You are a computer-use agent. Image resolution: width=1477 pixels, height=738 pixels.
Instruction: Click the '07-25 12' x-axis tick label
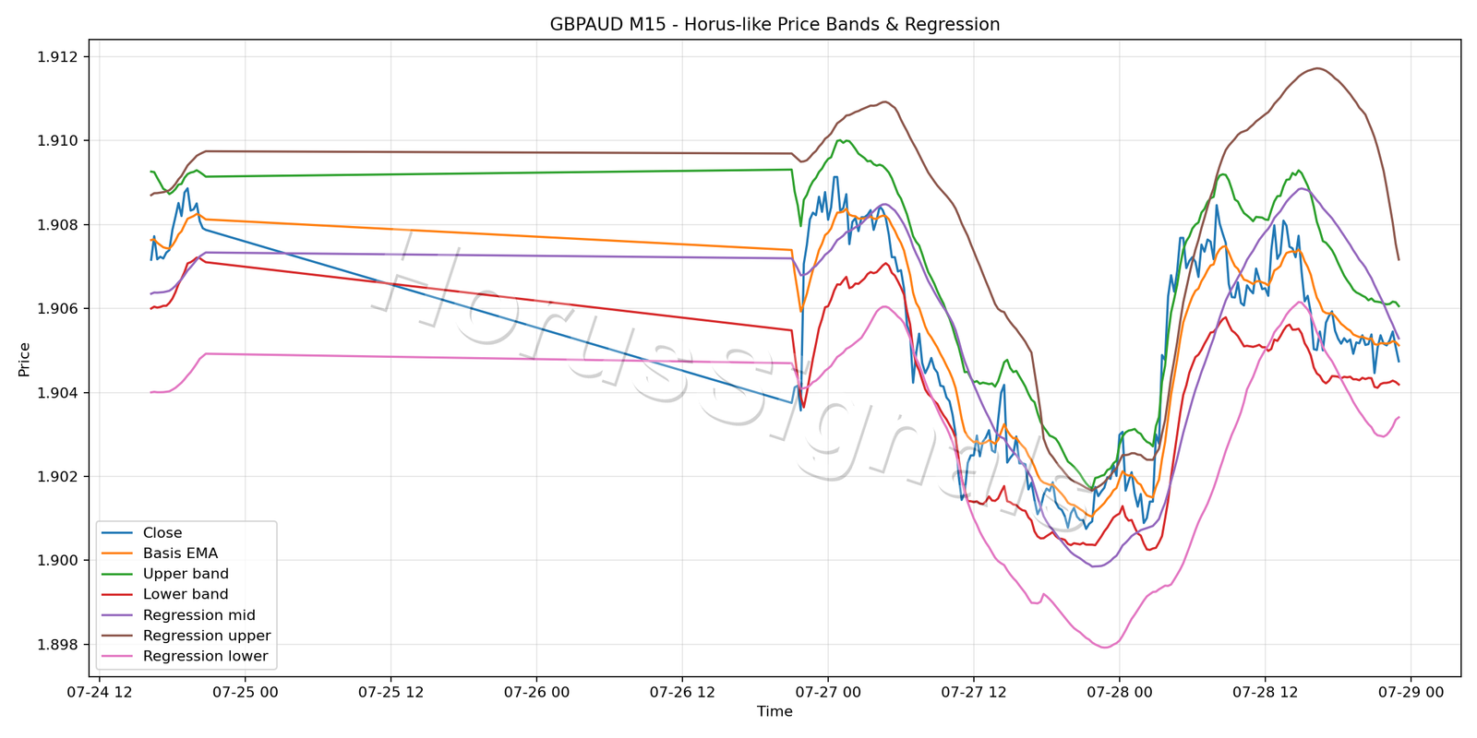(x=390, y=693)
